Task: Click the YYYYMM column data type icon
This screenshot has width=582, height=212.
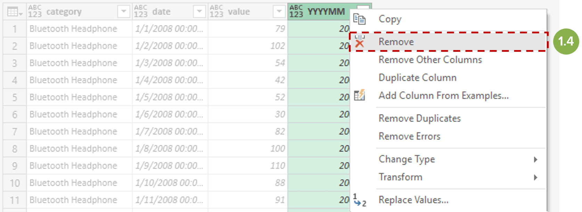Action: [x=296, y=11]
